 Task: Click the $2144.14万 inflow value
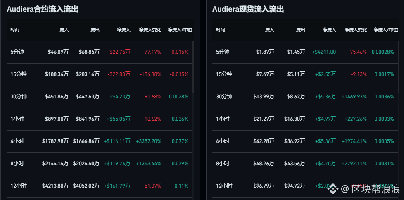[x=55, y=164]
